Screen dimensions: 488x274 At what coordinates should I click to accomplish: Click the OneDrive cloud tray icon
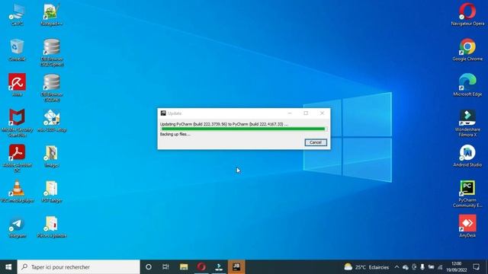click(x=405, y=267)
